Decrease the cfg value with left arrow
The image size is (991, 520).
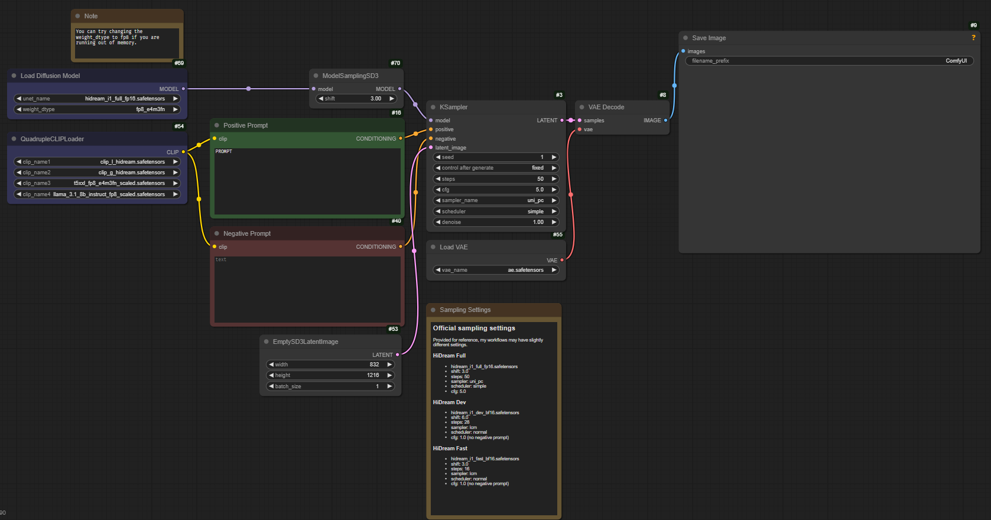click(x=438, y=190)
